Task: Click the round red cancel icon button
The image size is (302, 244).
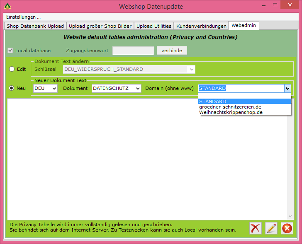Action: click(x=287, y=228)
